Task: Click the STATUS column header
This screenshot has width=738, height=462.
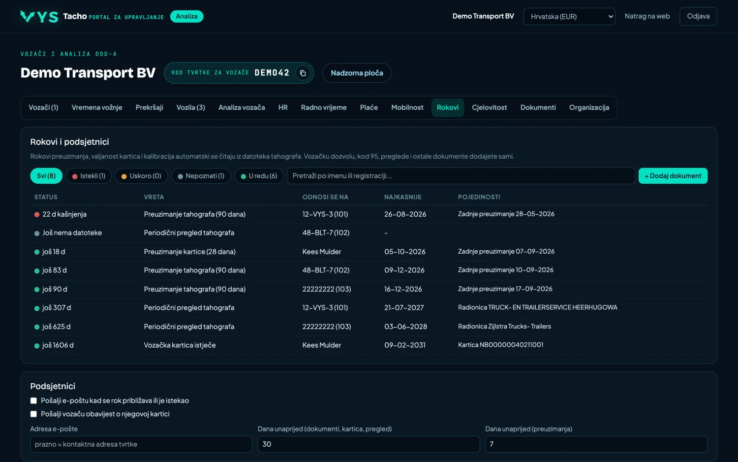Action: pos(46,197)
